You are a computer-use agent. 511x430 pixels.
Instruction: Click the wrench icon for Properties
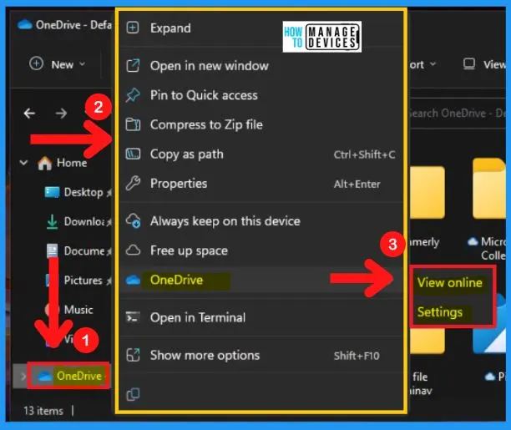pos(133,183)
